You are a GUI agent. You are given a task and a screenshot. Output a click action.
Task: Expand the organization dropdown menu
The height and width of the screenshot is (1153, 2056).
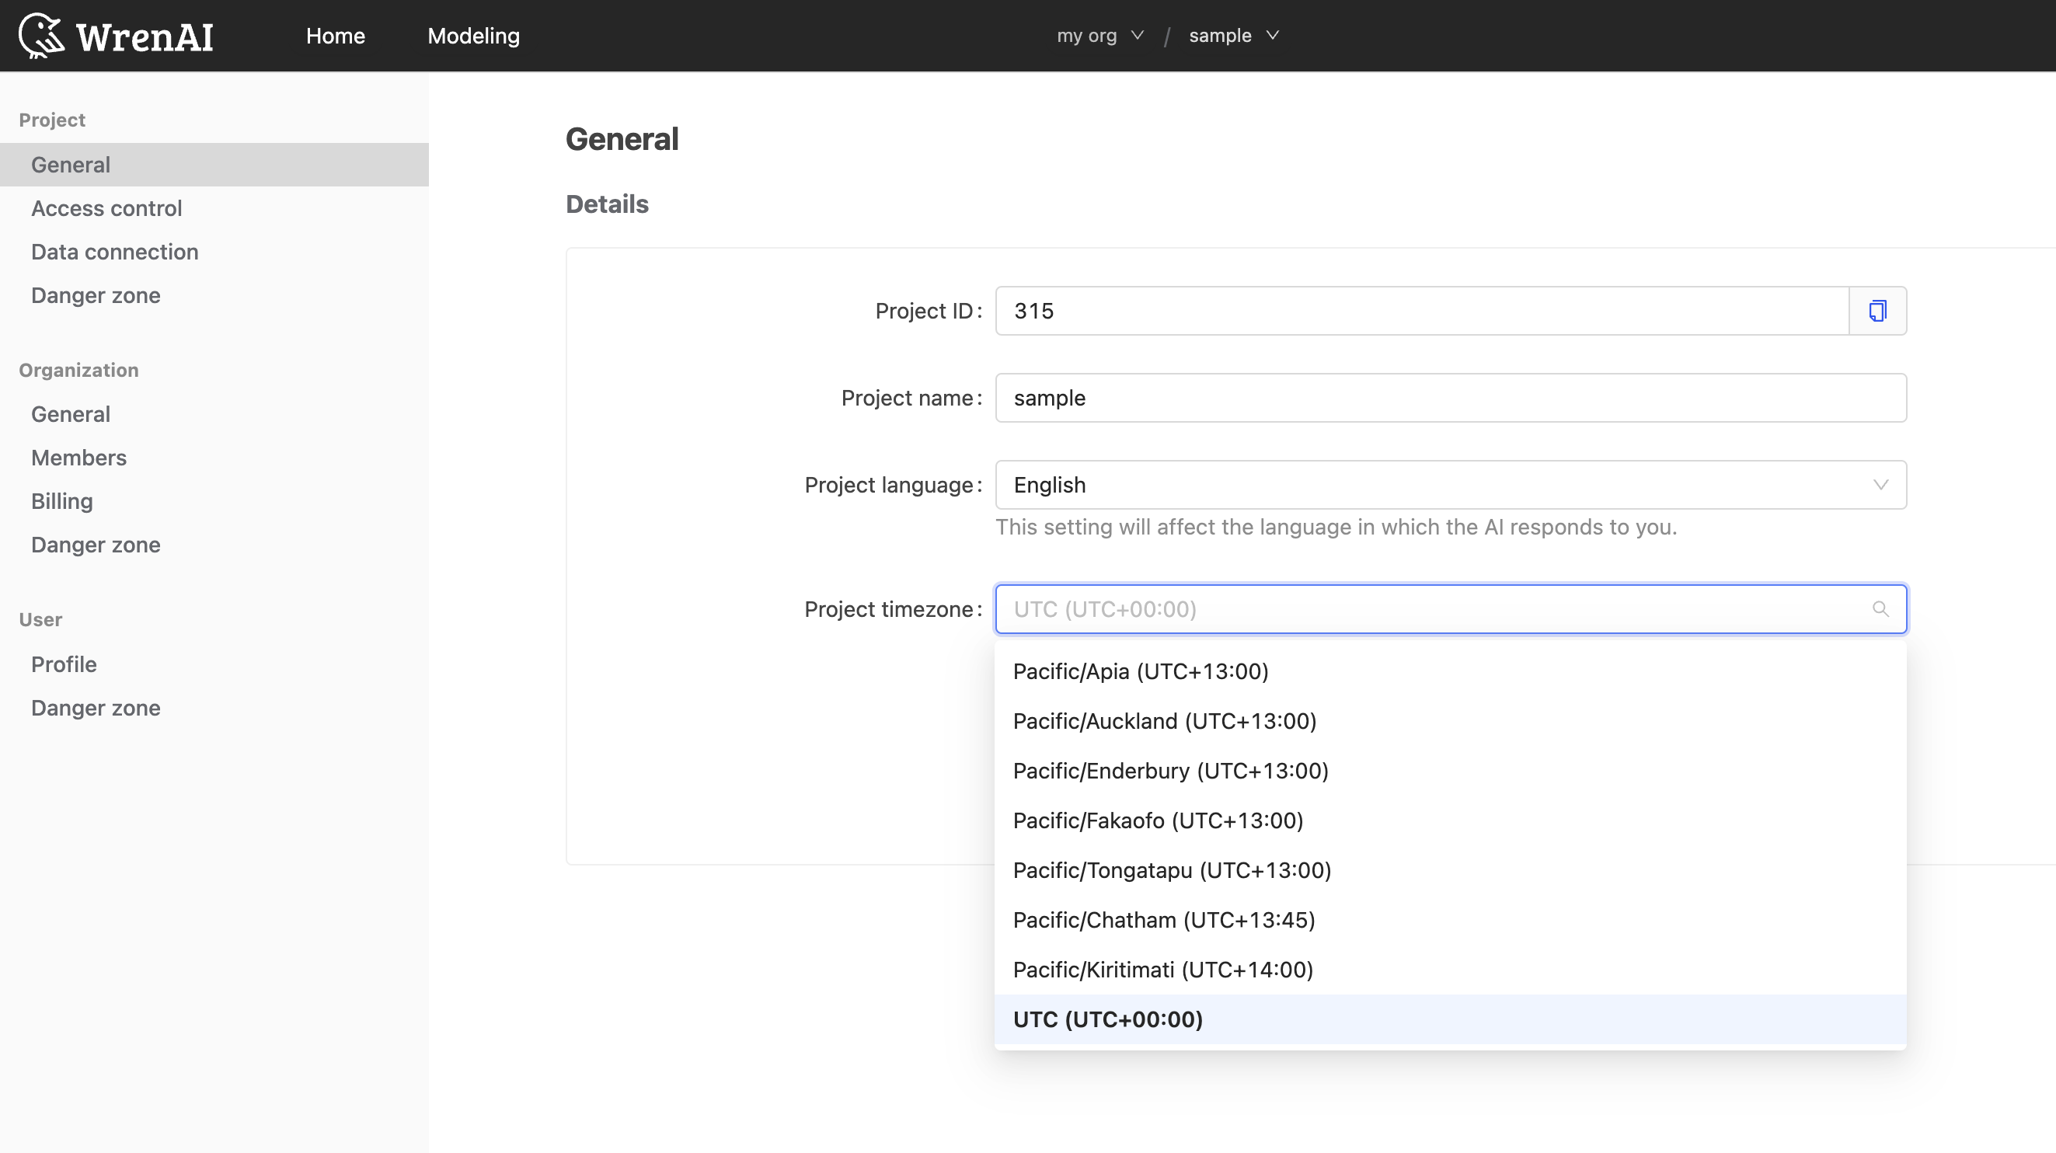pos(1102,35)
